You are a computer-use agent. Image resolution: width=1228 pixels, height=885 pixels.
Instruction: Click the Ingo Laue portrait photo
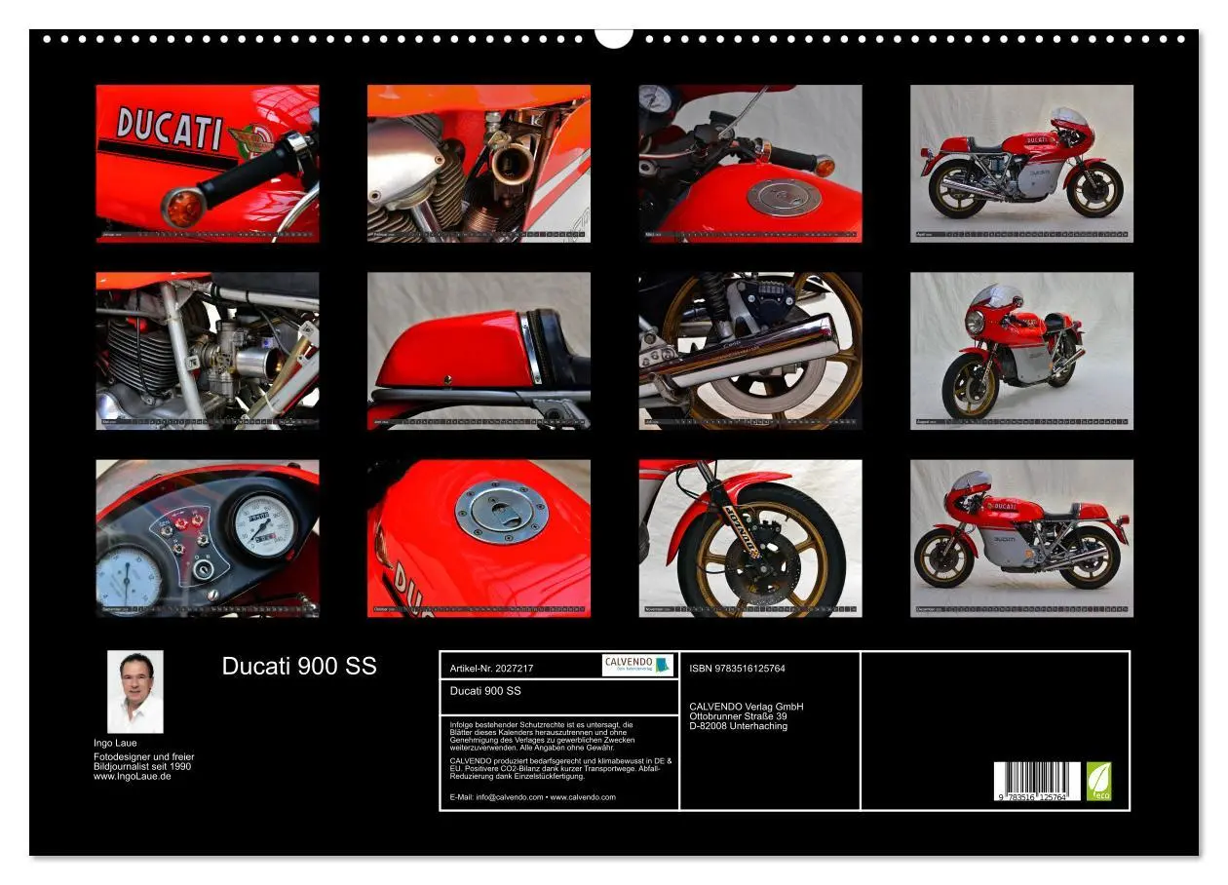[x=135, y=692]
